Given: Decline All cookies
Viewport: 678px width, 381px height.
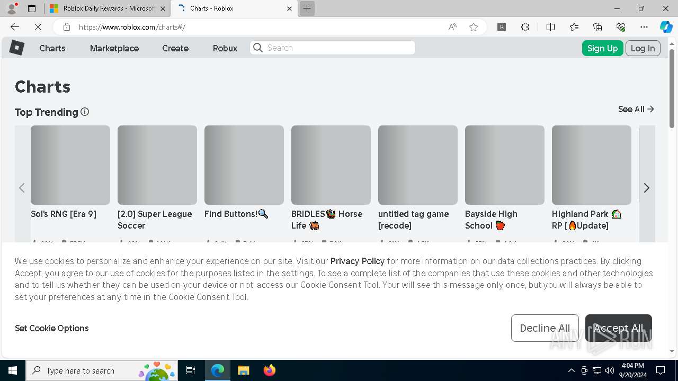Looking at the screenshot, I should pos(545,328).
